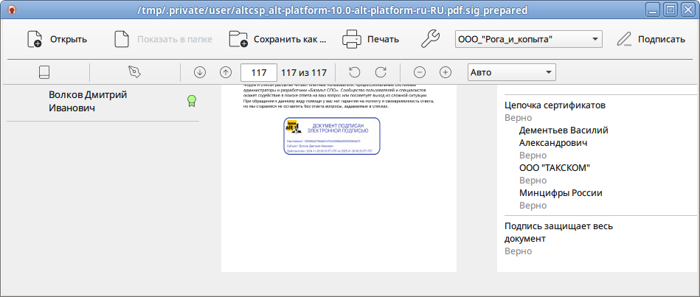Click the app icon in the title bar
Image resolution: width=700 pixels, height=297 pixels.
click(x=13, y=10)
